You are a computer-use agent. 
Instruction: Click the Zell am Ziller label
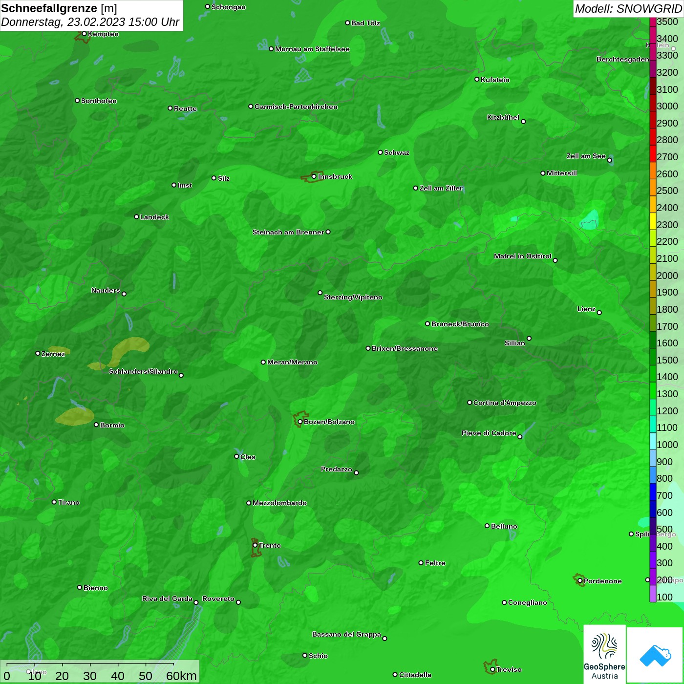click(x=441, y=188)
